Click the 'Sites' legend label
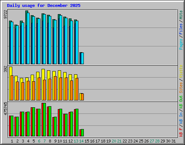Image resolution: width=185 pixels, height=145 pixels. 181,88
